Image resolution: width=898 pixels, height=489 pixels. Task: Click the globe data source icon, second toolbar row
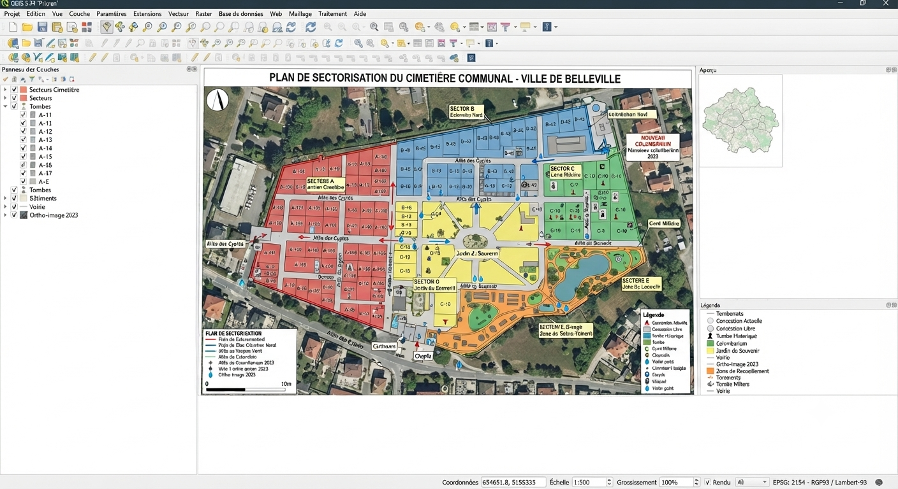[13, 43]
